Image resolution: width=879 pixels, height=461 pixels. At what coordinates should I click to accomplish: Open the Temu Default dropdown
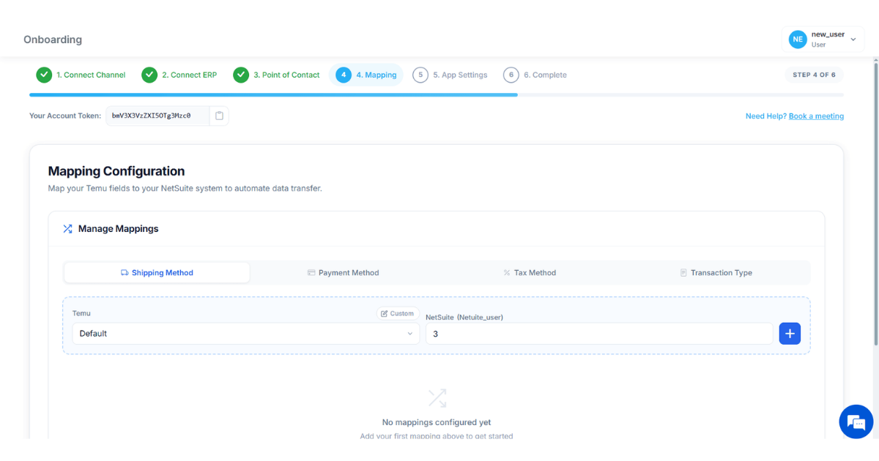(x=246, y=334)
